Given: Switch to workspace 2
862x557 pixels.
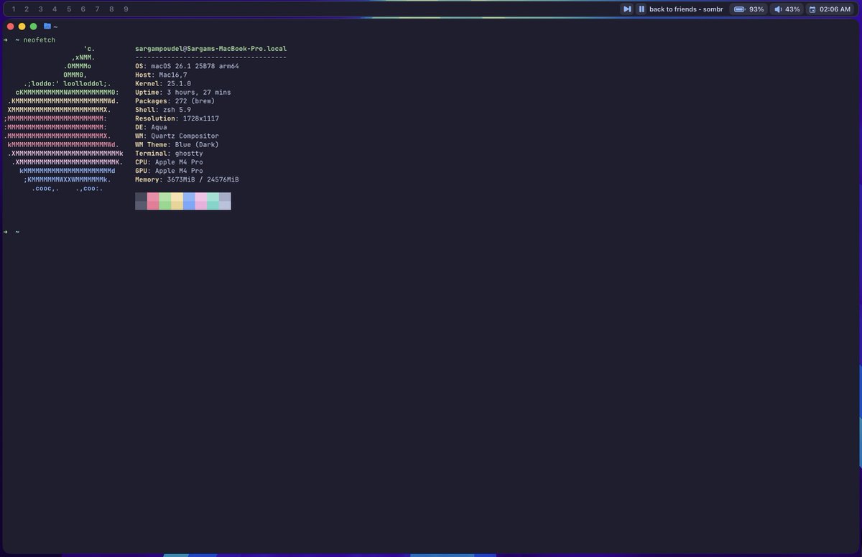Looking at the screenshot, I should (x=27, y=9).
